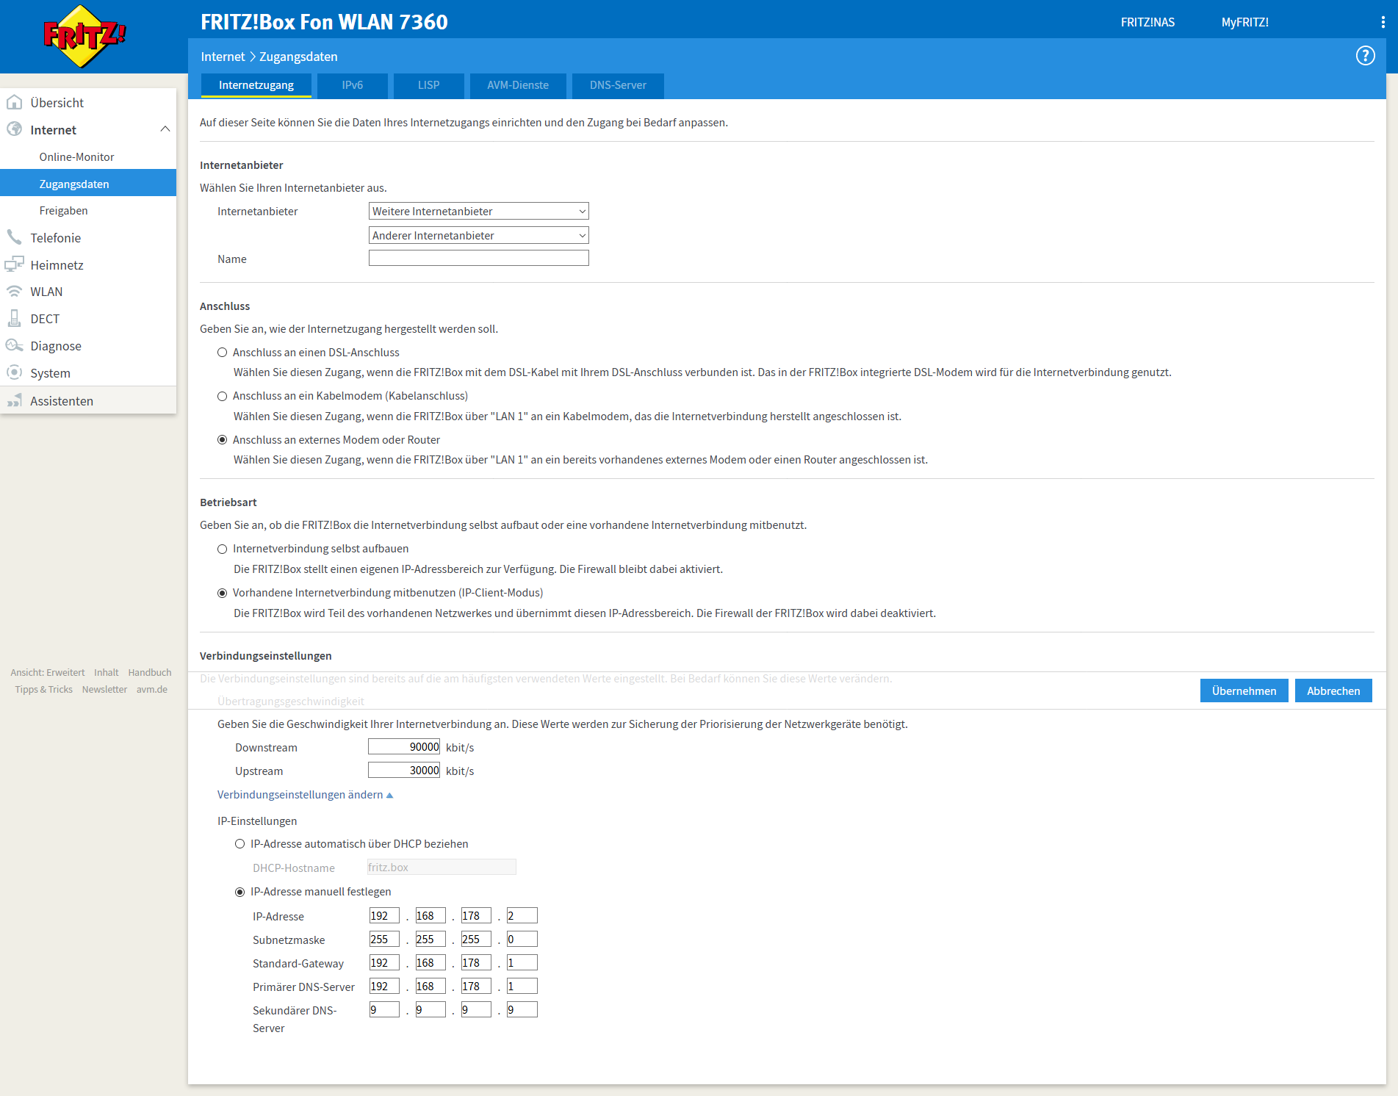
Task: Click the Ansicht: Erweitert link
Action: coord(48,672)
